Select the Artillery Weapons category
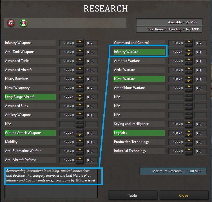Image resolution: width=212 pixels, height=202 pixels. (x=30, y=115)
